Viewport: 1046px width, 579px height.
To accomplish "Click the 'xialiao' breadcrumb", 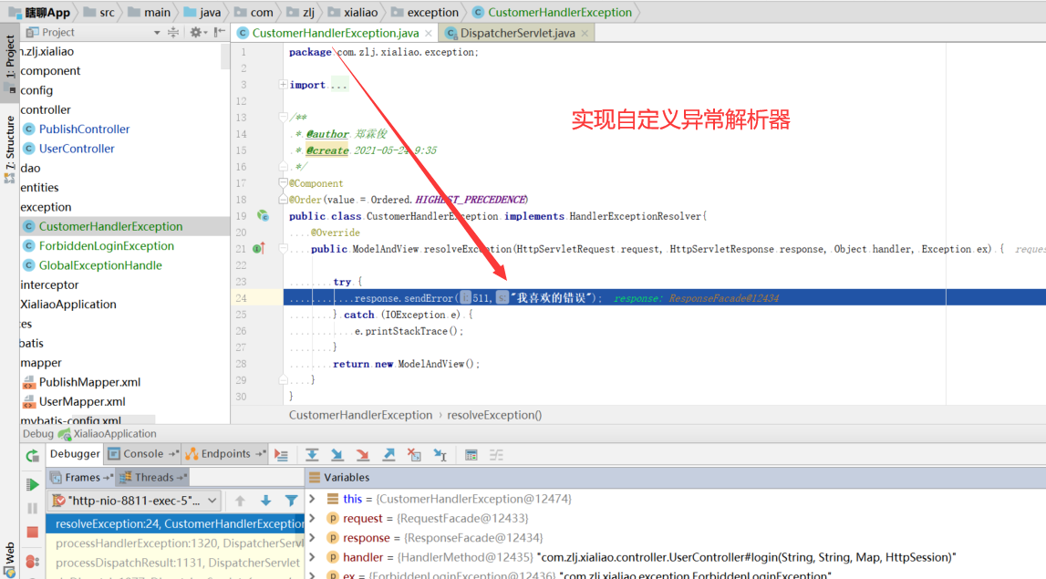I will [x=353, y=12].
